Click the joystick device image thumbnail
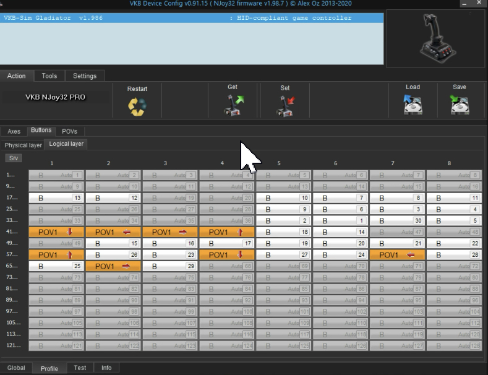The height and width of the screenshot is (375, 488). (437, 38)
